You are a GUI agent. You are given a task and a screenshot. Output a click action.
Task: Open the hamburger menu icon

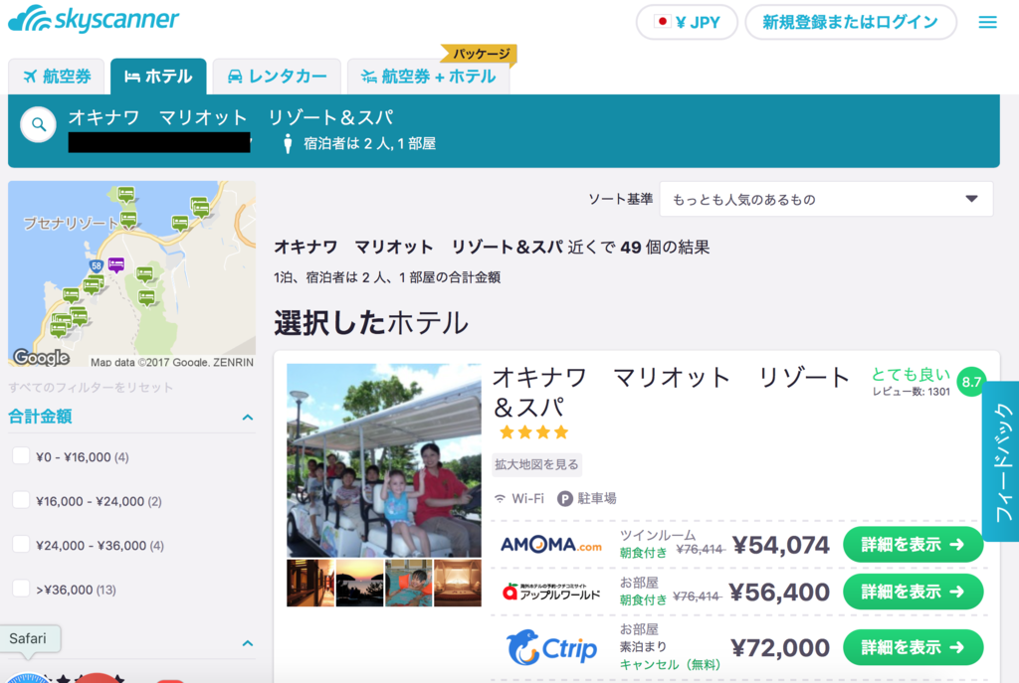point(987,23)
